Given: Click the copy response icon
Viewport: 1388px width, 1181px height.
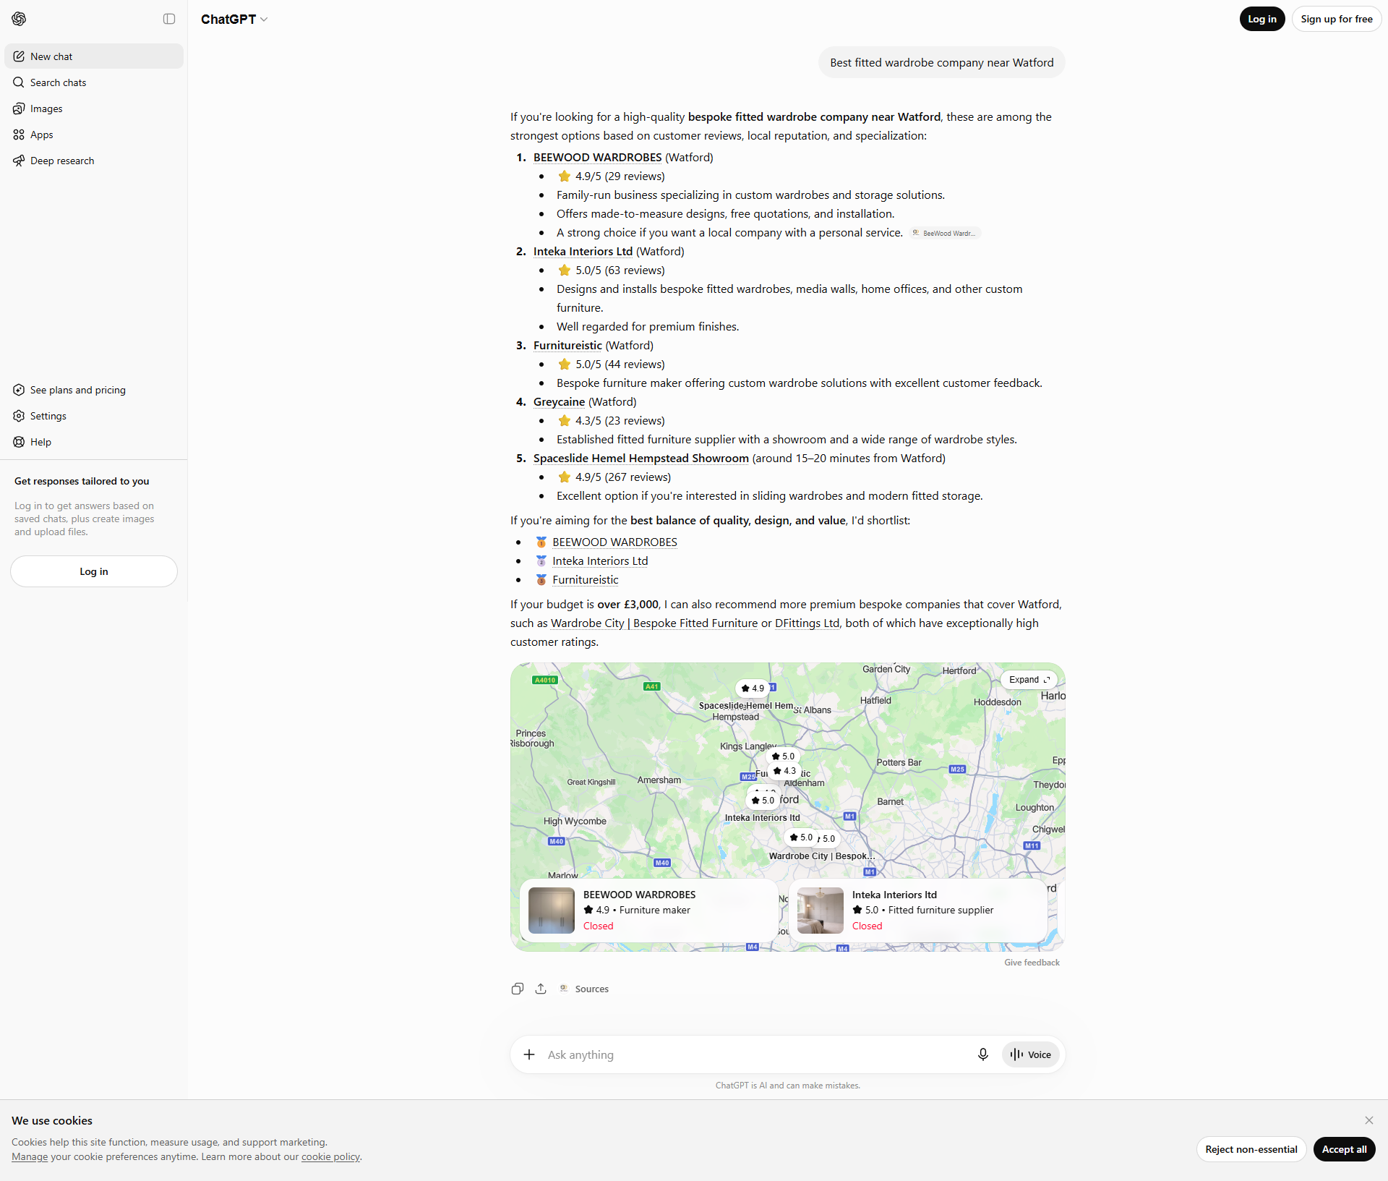Looking at the screenshot, I should (518, 989).
